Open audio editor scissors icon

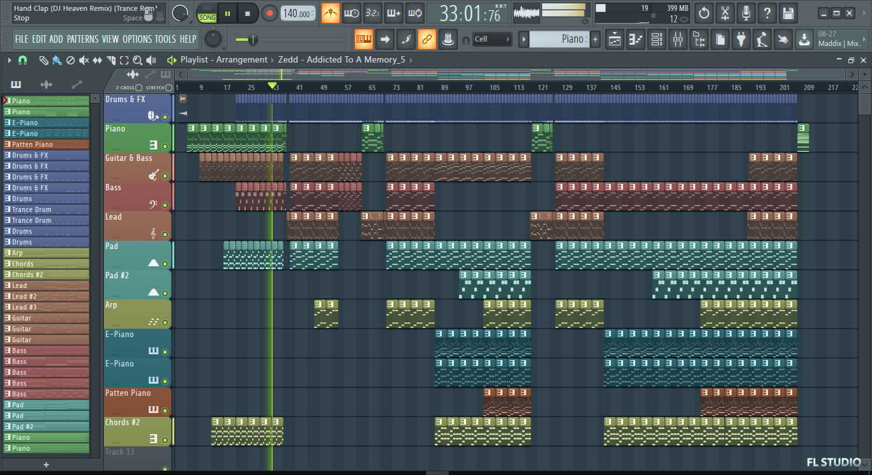pos(725,13)
